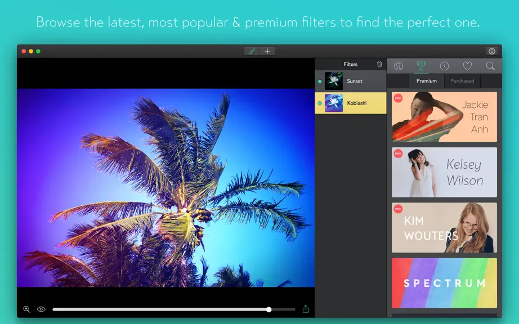This screenshot has height=324, width=519.
Task: Share the photo using the export icon
Action: click(306, 309)
